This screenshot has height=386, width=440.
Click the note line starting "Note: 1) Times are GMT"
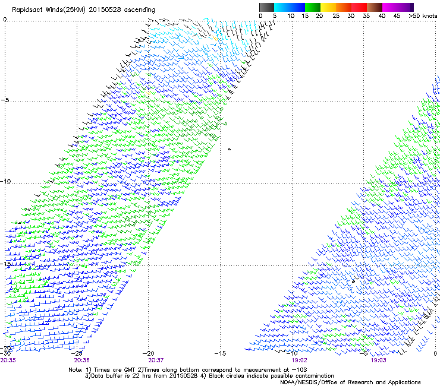[x=188, y=370]
